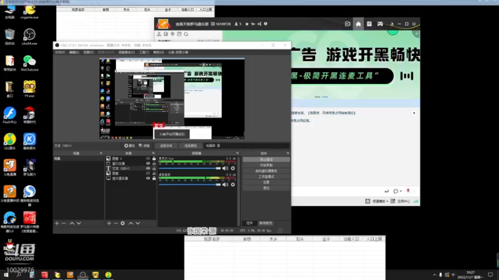
Task: Toggle lock on 窗口采集 source
Action: pyautogui.click(x=154, y=164)
